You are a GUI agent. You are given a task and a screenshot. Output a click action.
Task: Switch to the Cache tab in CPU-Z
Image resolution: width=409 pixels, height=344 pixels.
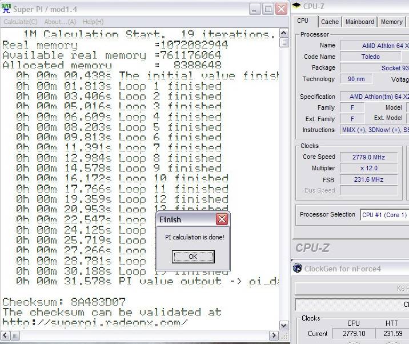(x=330, y=22)
